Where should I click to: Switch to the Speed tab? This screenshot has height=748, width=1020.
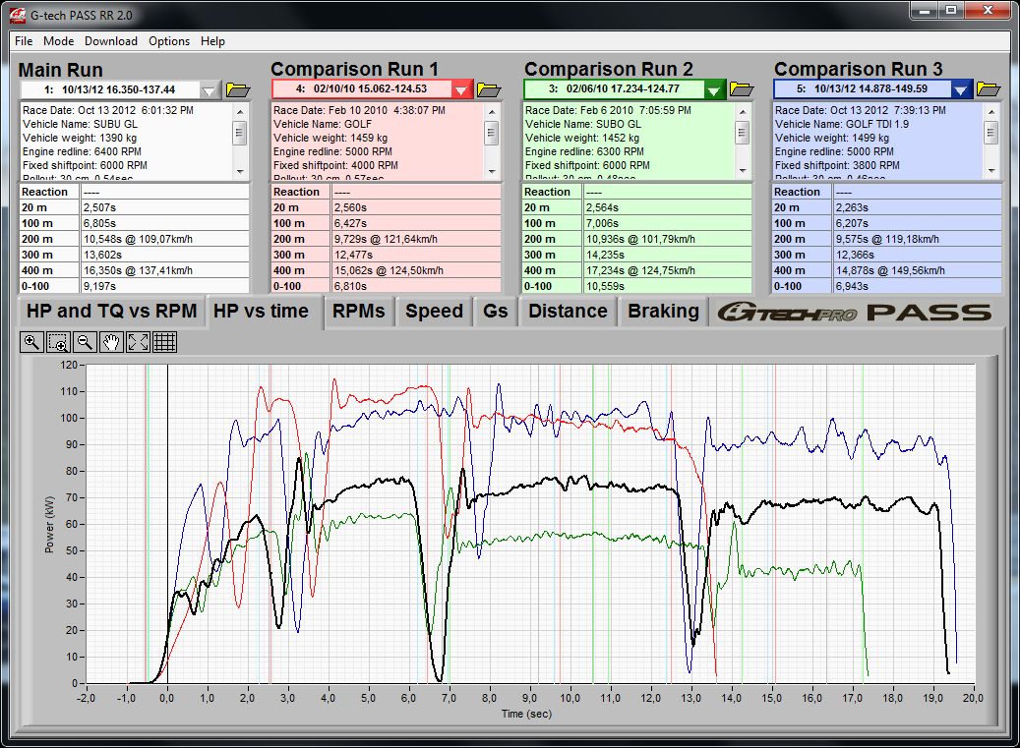click(x=434, y=312)
